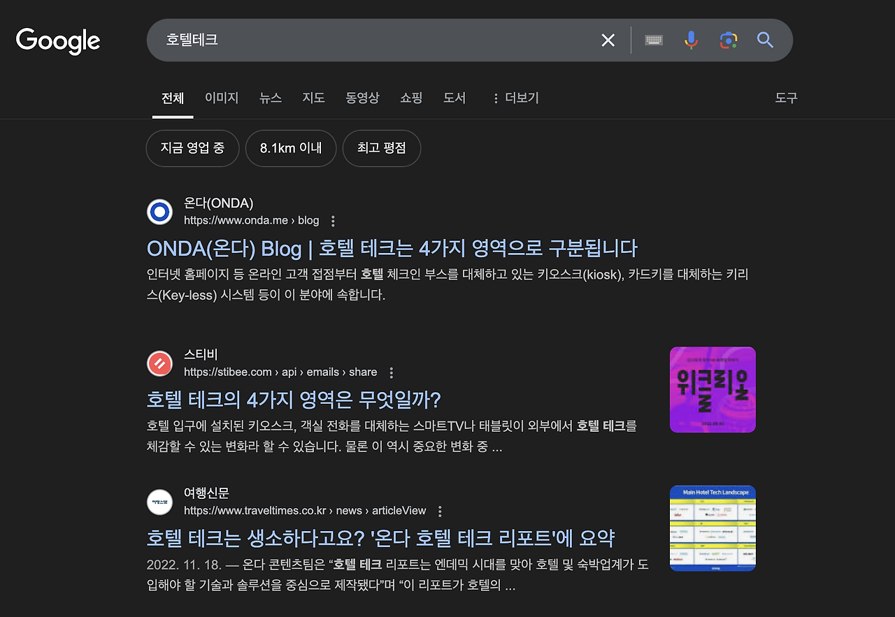Open the Main Hotel Tech Landscape thumbnail
Screen dimensions: 895x617
(713, 528)
